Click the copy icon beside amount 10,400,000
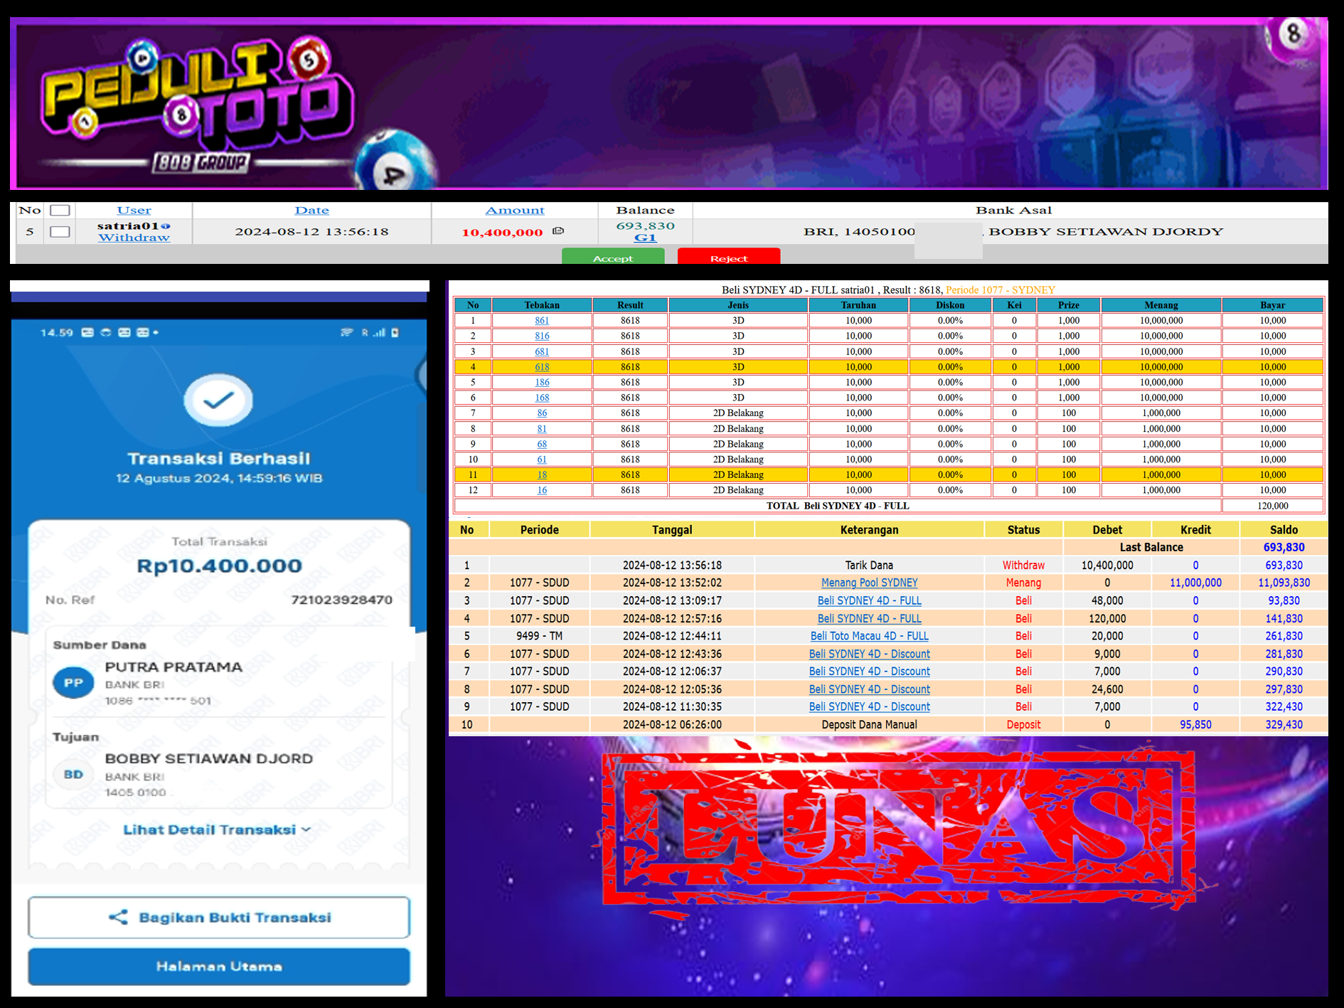Viewport: 1344px width, 1008px height. (x=558, y=231)
